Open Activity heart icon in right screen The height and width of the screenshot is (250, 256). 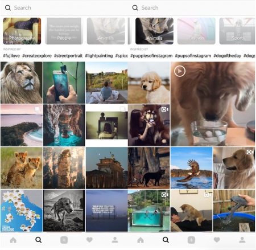[217, 240]
